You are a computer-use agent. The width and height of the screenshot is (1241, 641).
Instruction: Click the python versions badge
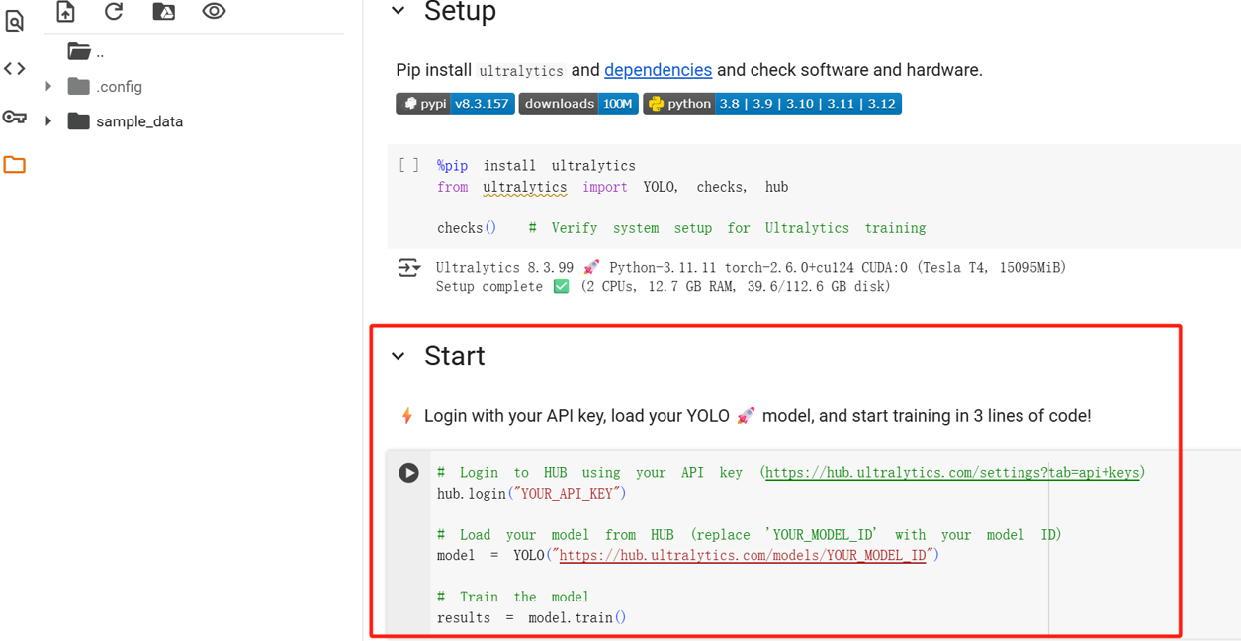[x=772, y=104]
